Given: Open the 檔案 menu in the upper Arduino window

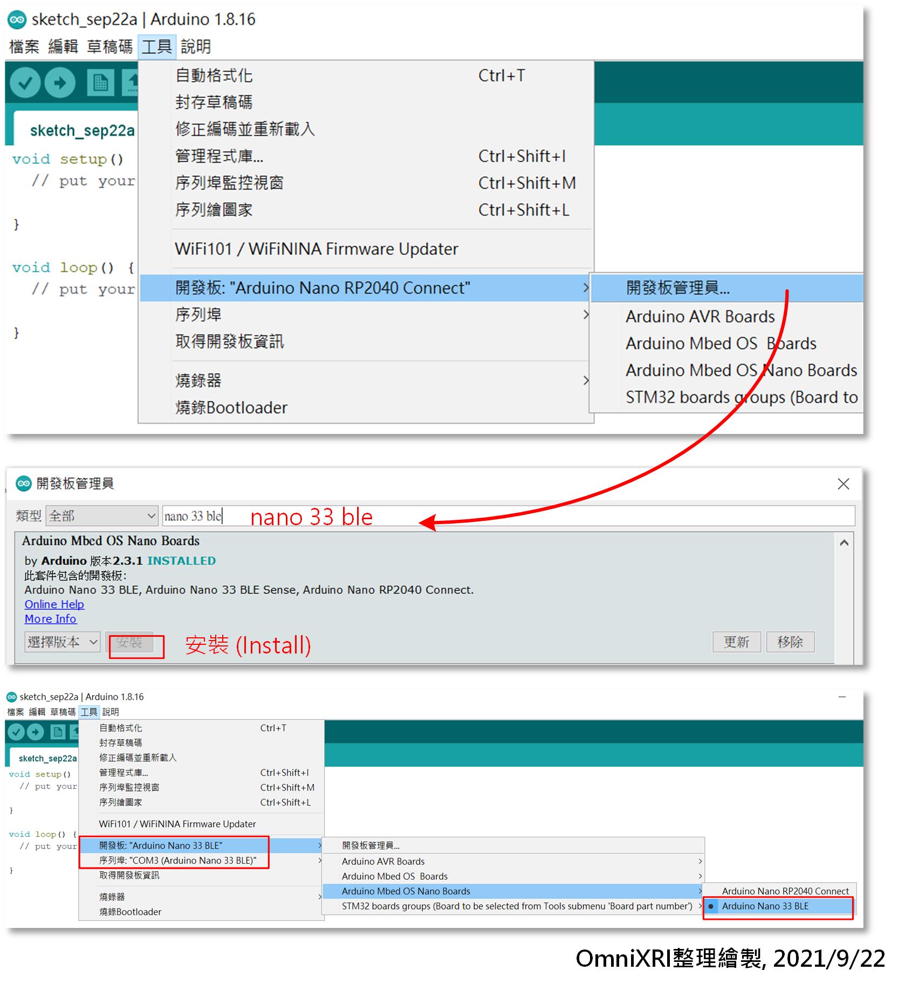Looking at the screenshot, I should [24, 47].
